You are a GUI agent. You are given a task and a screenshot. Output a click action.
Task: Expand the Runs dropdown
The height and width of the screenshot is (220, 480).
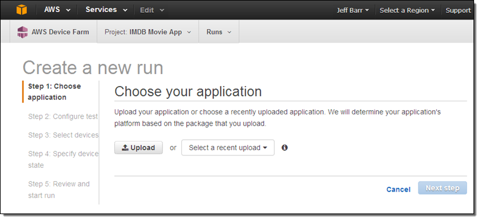click(x=219, y=32)
